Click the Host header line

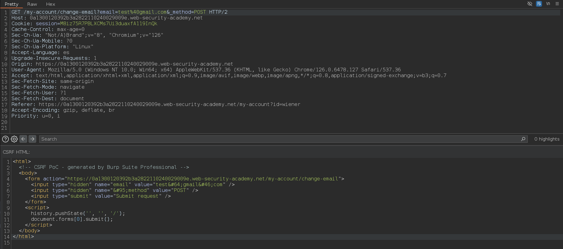(107, 18)
